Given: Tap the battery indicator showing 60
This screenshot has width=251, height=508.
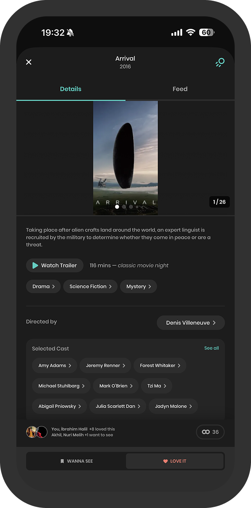Looking at the screenshot, I should tap(207, 32).
